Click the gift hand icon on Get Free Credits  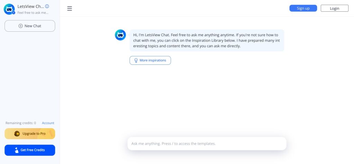(x=16, y=150)
